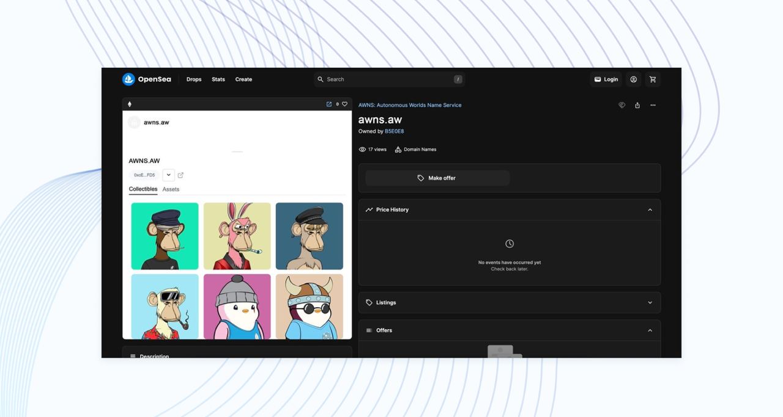Select the penguin with gray beanie thumbnail
The width and height of the screenshot is (783, 417).
coord(237,306)
